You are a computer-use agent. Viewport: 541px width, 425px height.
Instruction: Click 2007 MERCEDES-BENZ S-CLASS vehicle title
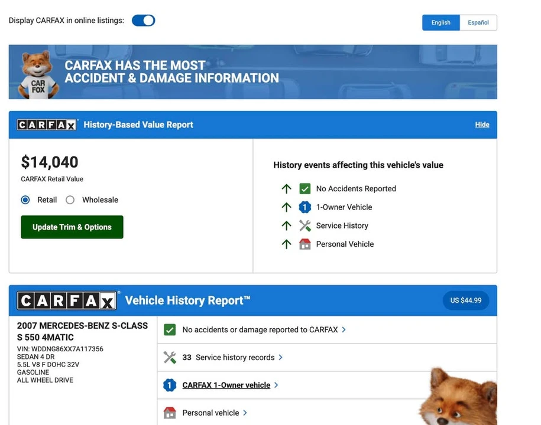click(82, 331)
